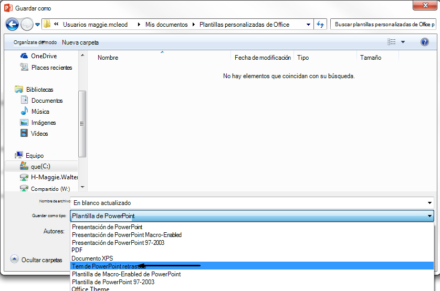The image size is (440, 291).
Task: Select Compartido (W:) drive
Action: pos(45,188)
